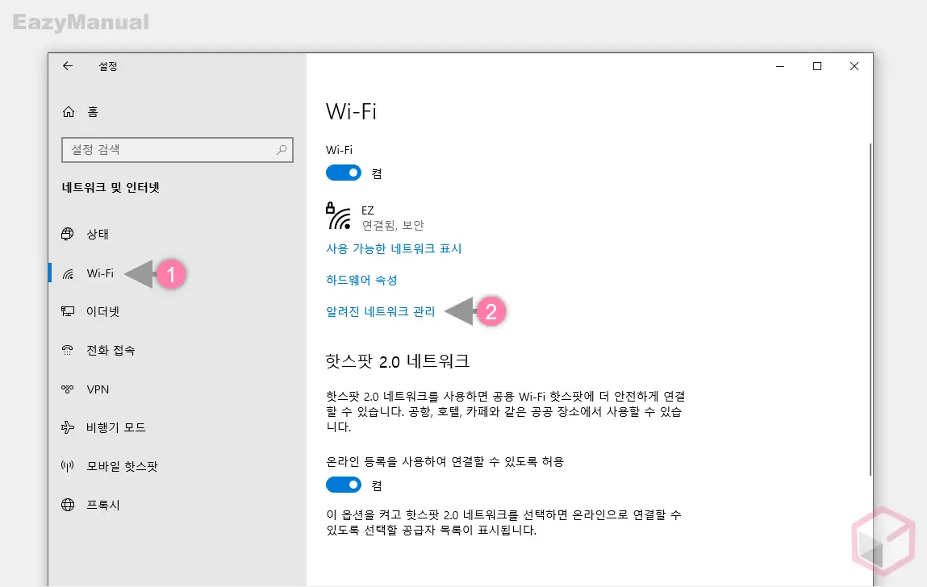This screenshot has height=587, width=927.
Task: Select the VPN icon in the sidebar
Action: 69,389
